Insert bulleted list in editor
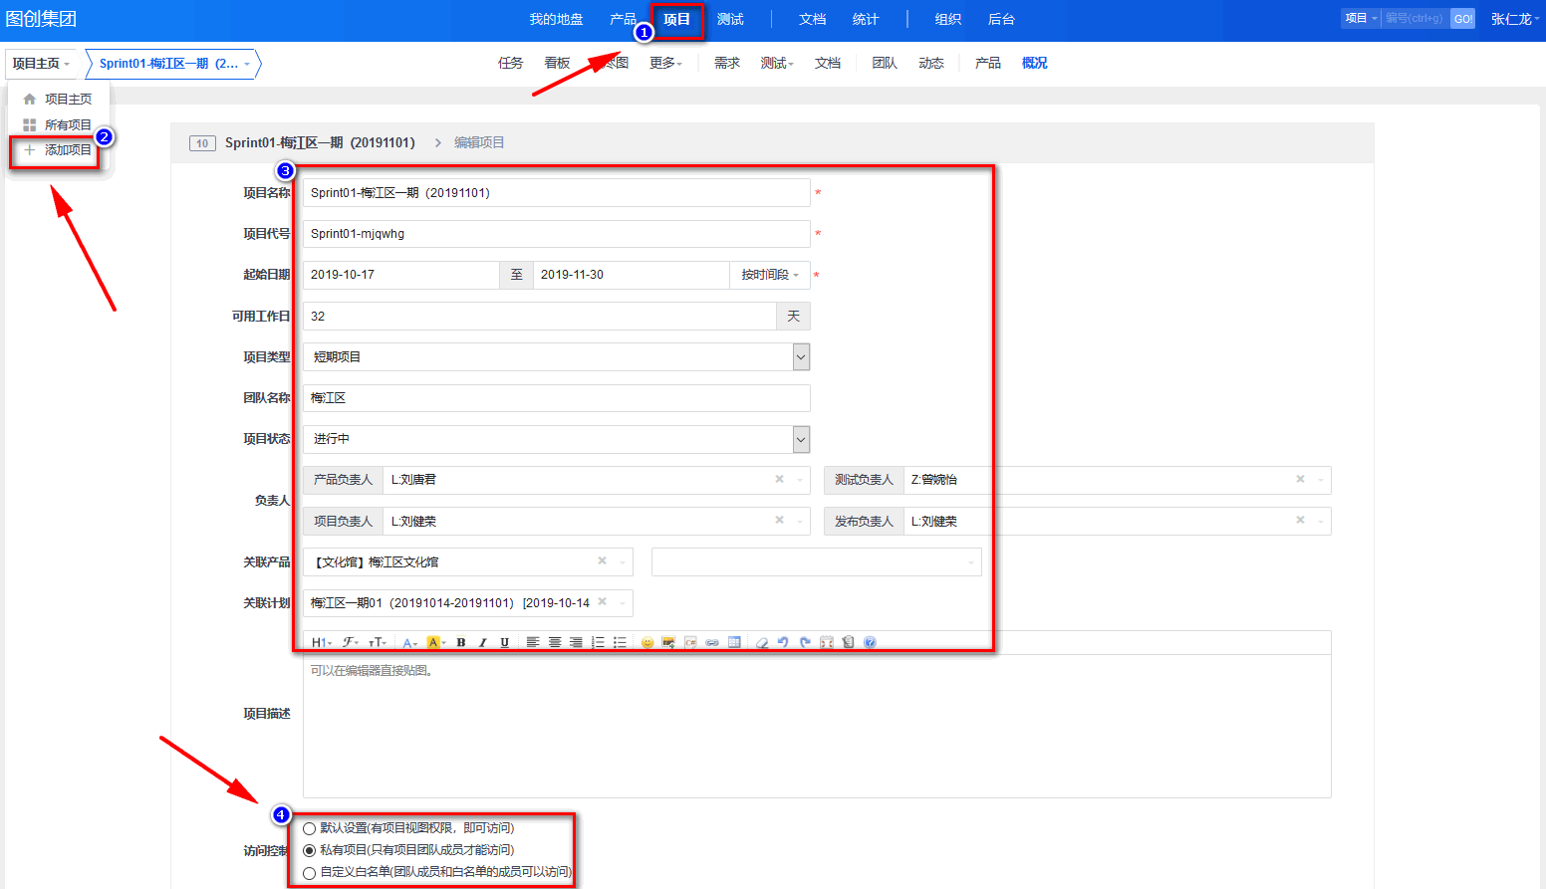 (620, 643)
